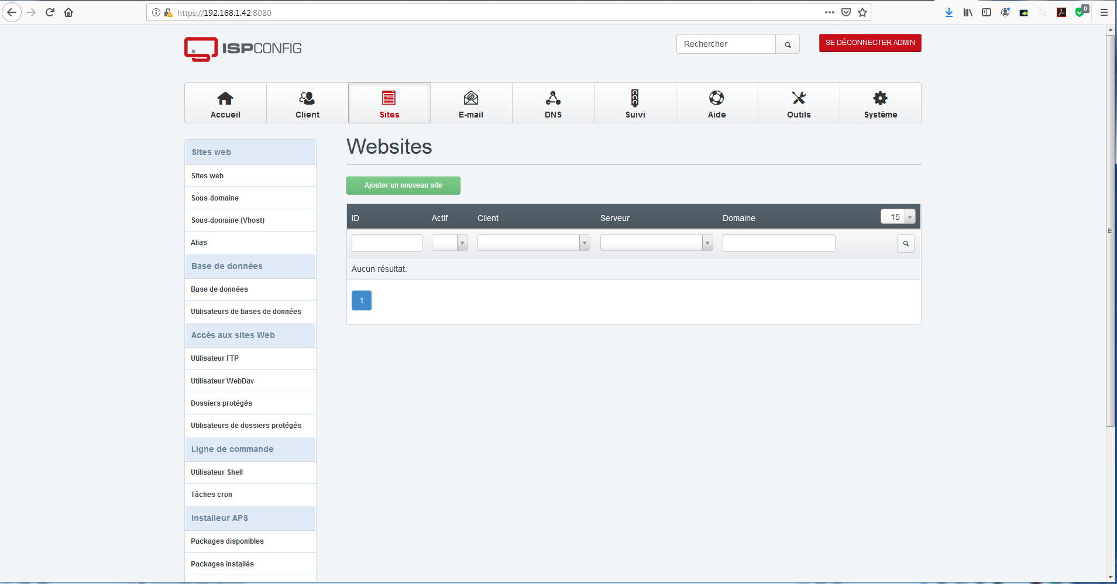1117x584 pixels.
Task: Bookmark this page with star icon
Action: click(862, 12)
